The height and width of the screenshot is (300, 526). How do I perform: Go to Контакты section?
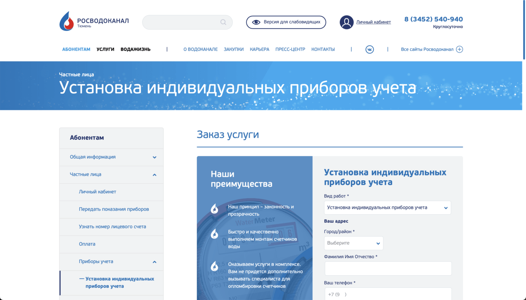click(x=323, y=49)
